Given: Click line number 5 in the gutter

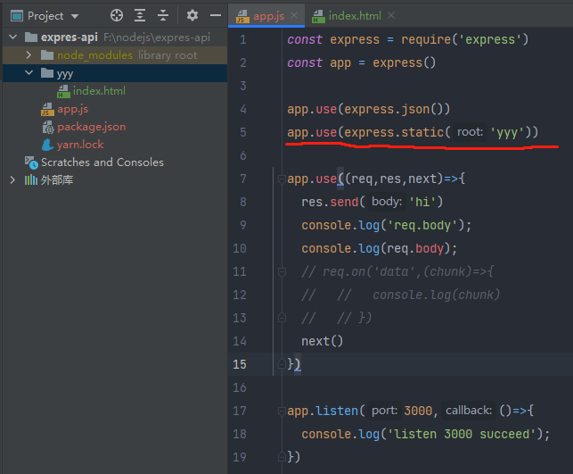Looking at the screenshot, I should tap(243, 132).
